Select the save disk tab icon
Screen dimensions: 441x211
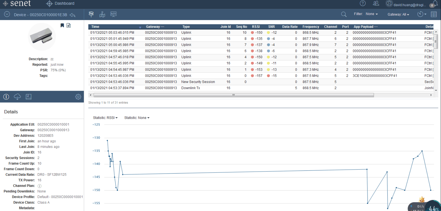(x=28, y=97)
